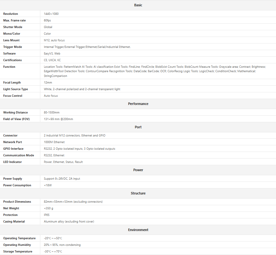Image resolution: width=276 pixels, height=255 pixels.
Task: Click the Max. Frame rate label
Action: (14, 20)
